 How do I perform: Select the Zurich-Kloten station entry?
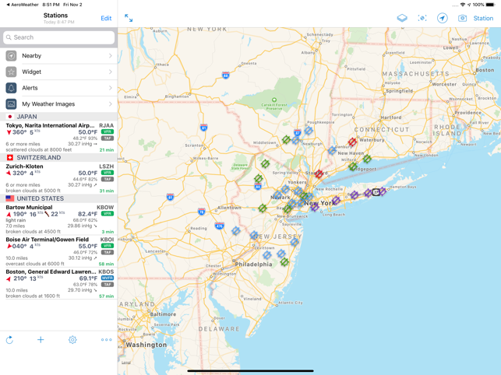click(x=58, y=178)
